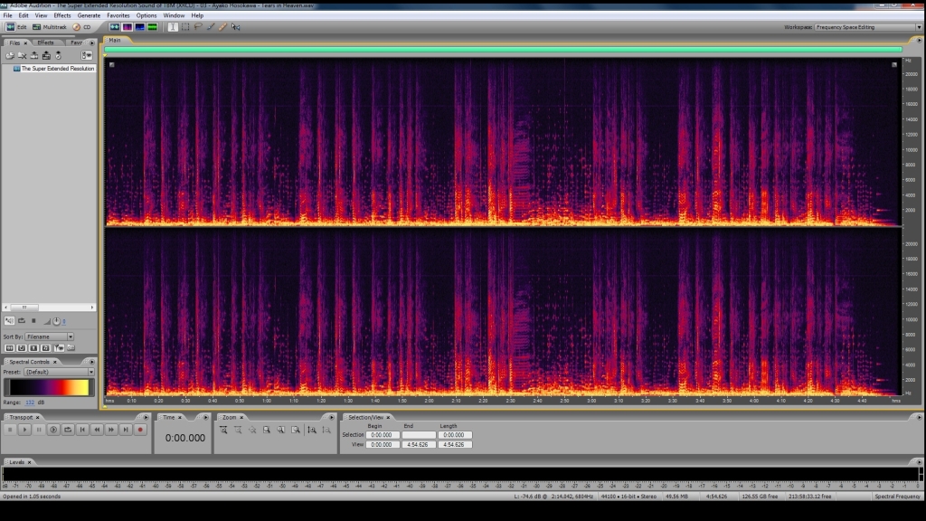
Task: Start playback with the Play button
Action: [x=24, y=430]
